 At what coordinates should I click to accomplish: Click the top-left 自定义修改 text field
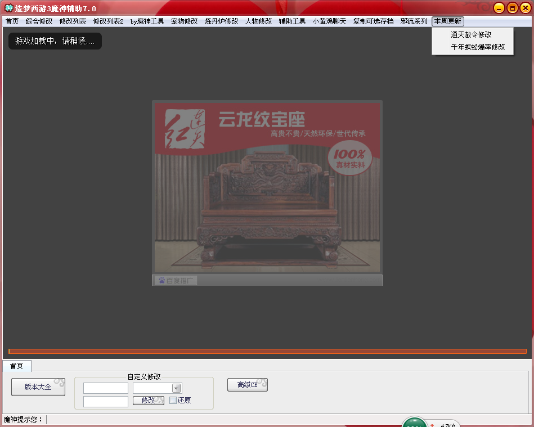tap(106, 388)
